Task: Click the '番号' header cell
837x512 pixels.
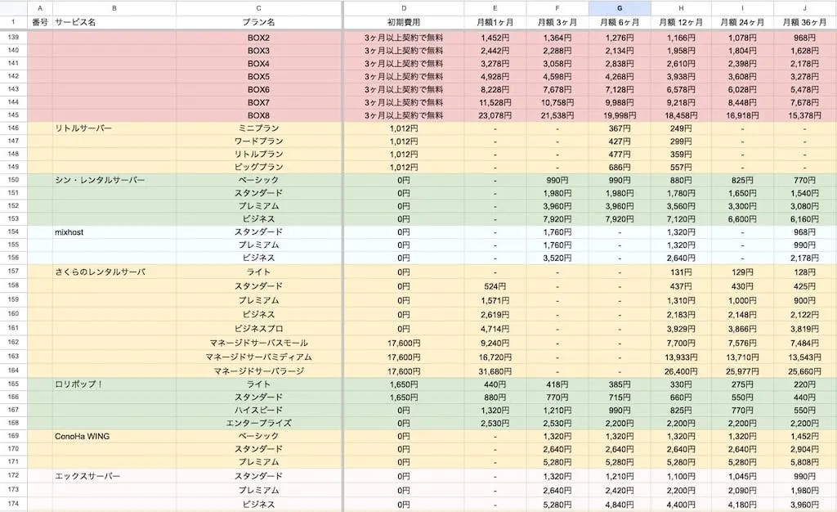Action: [39, 22]
